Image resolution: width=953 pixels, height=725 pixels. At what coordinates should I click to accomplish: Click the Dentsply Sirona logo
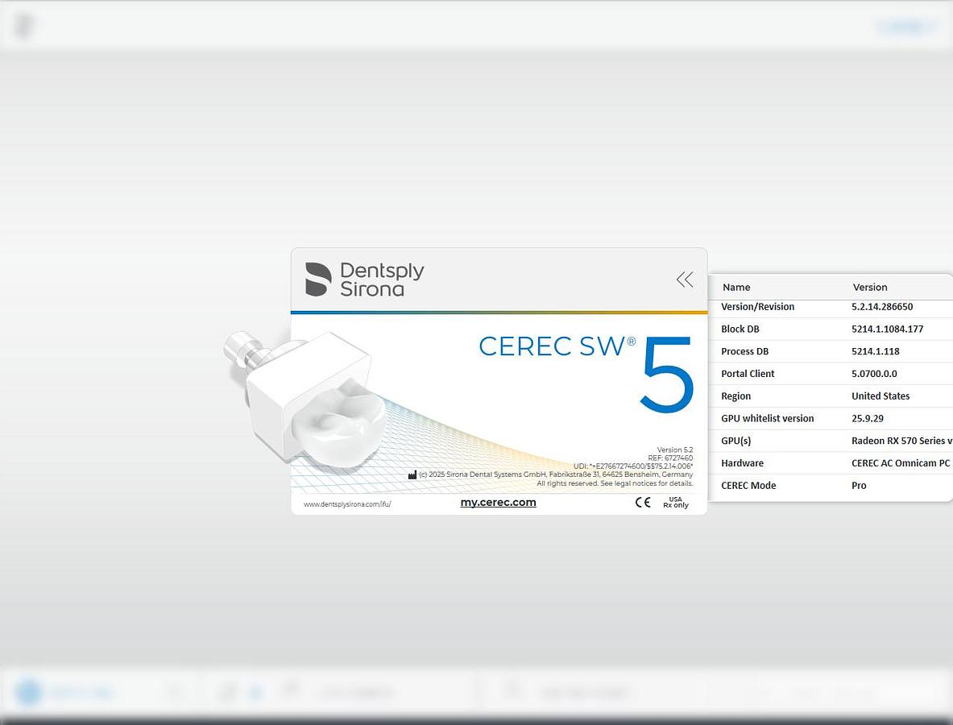(x=365, y=280)
